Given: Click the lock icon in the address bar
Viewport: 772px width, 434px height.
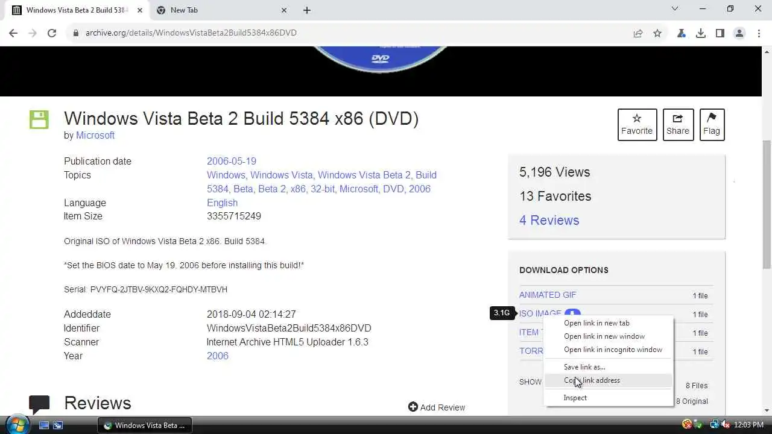Looking at the screenshot, I should click(76, 33).
